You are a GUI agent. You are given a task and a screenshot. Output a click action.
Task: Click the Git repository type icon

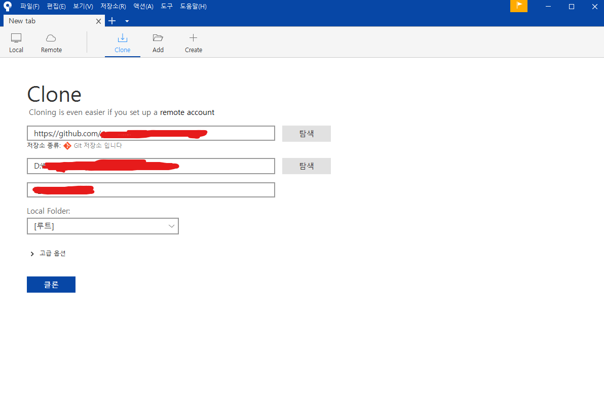pos(67,145)
